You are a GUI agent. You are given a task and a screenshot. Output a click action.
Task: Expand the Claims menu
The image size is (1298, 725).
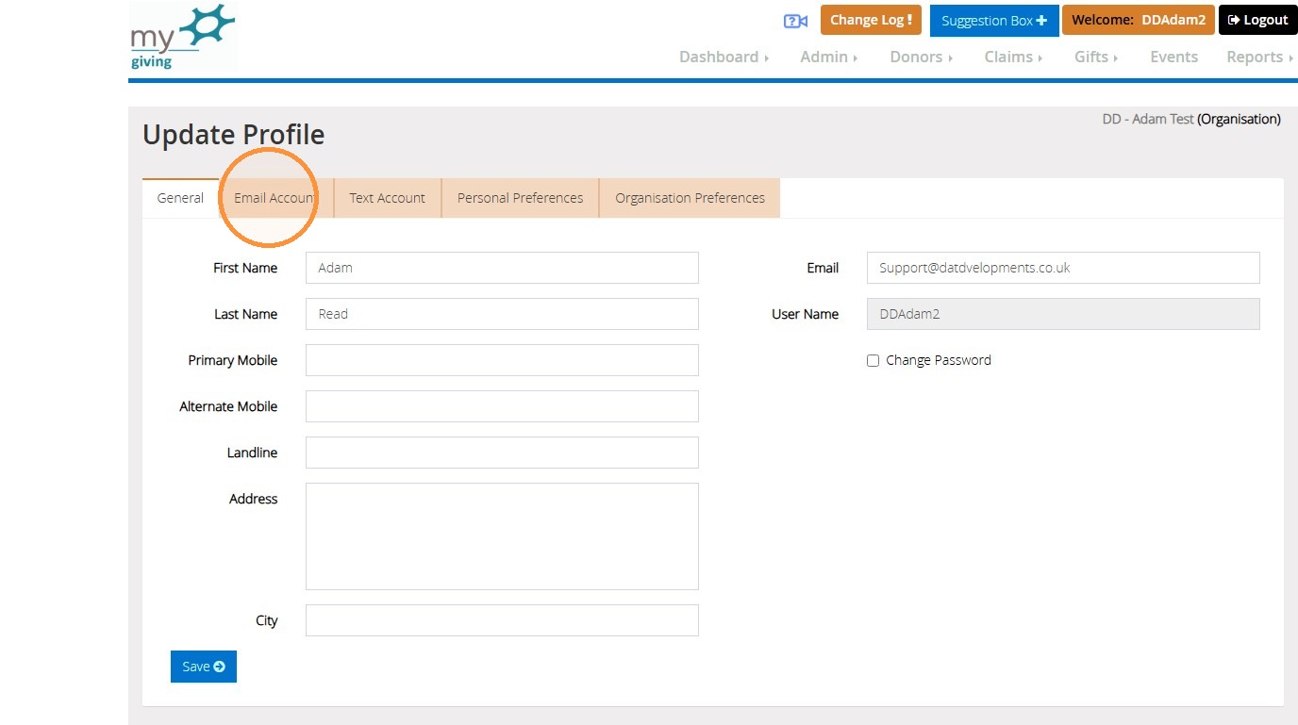[1013, 57]
